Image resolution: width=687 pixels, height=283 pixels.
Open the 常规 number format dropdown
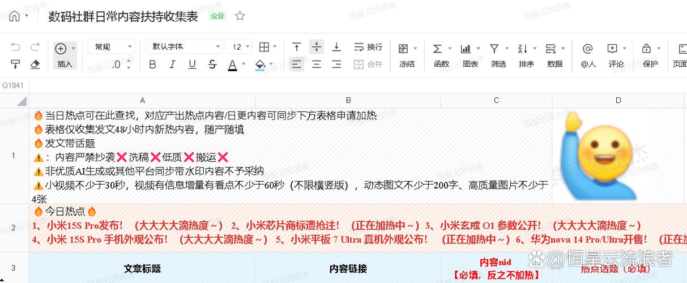(x=111, y=47)
